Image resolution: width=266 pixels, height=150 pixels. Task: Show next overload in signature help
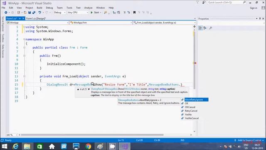click(89, 89)
